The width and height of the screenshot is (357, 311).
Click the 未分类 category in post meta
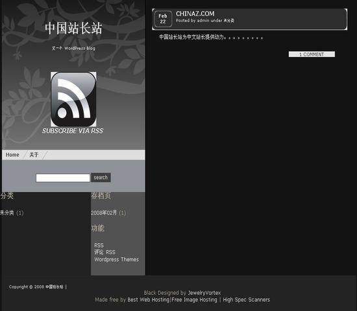(229, 21)
